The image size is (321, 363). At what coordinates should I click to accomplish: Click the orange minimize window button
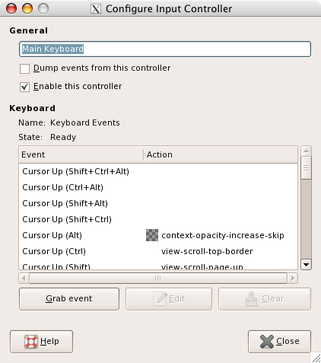27,8
